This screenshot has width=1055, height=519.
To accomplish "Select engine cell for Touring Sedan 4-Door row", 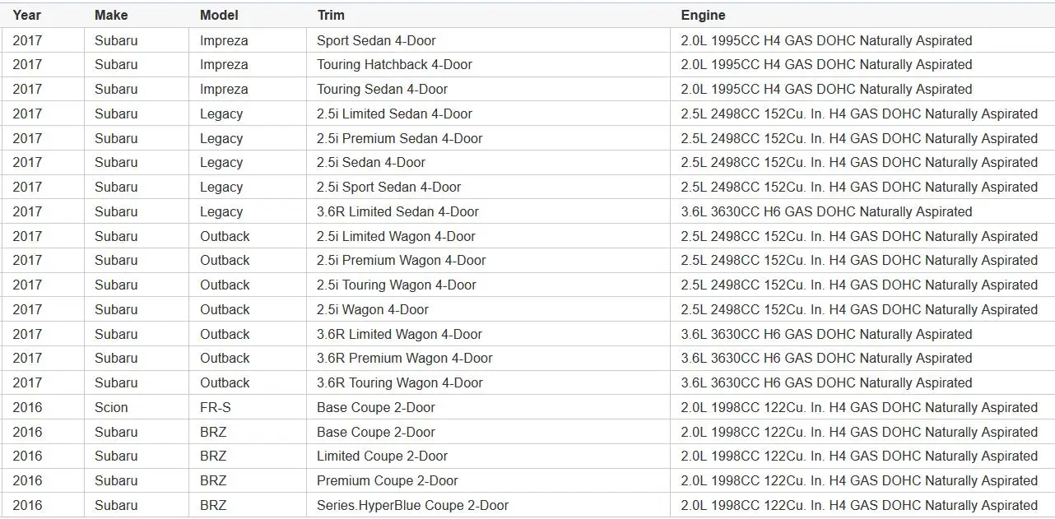I will (x=862, y=89).
